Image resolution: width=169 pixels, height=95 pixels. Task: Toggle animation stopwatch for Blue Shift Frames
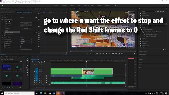(4, 36)
